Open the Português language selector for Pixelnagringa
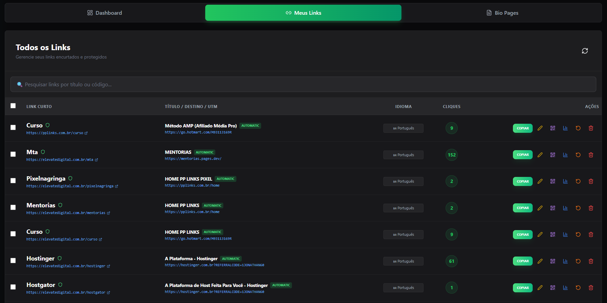Viewport: 607px width, 303px height. coord(403,181)
